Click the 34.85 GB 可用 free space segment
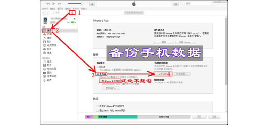The image size is (268, 125). click(164, 117)
